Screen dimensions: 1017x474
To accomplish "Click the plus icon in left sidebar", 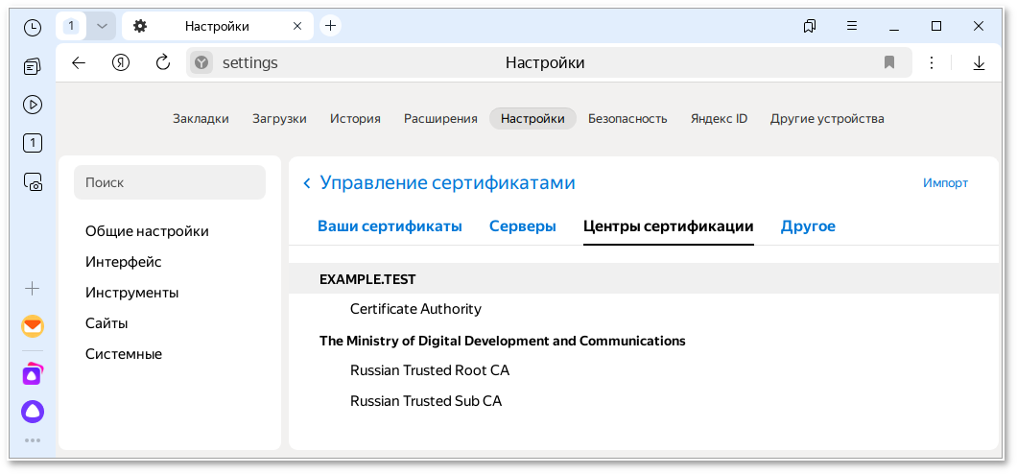I will (33, 289).
